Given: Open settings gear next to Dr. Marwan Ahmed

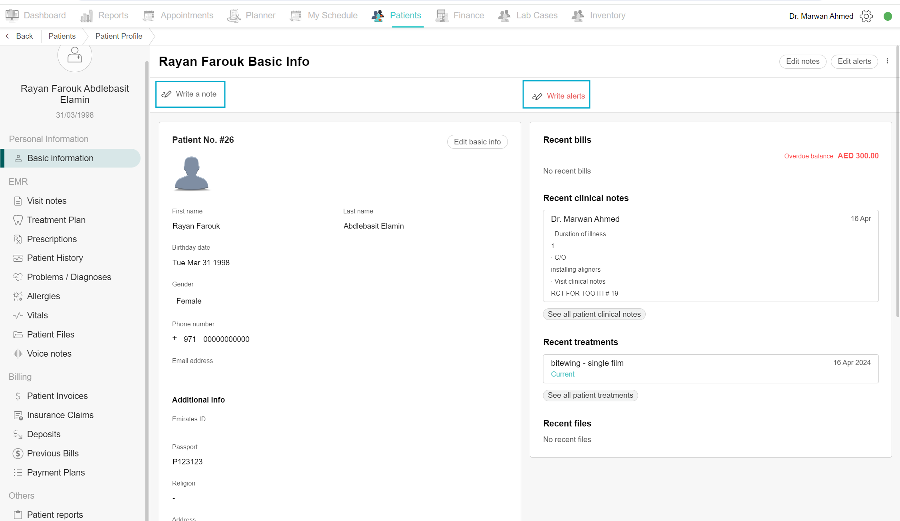Looking at the screenshot, I should [866, 16].
